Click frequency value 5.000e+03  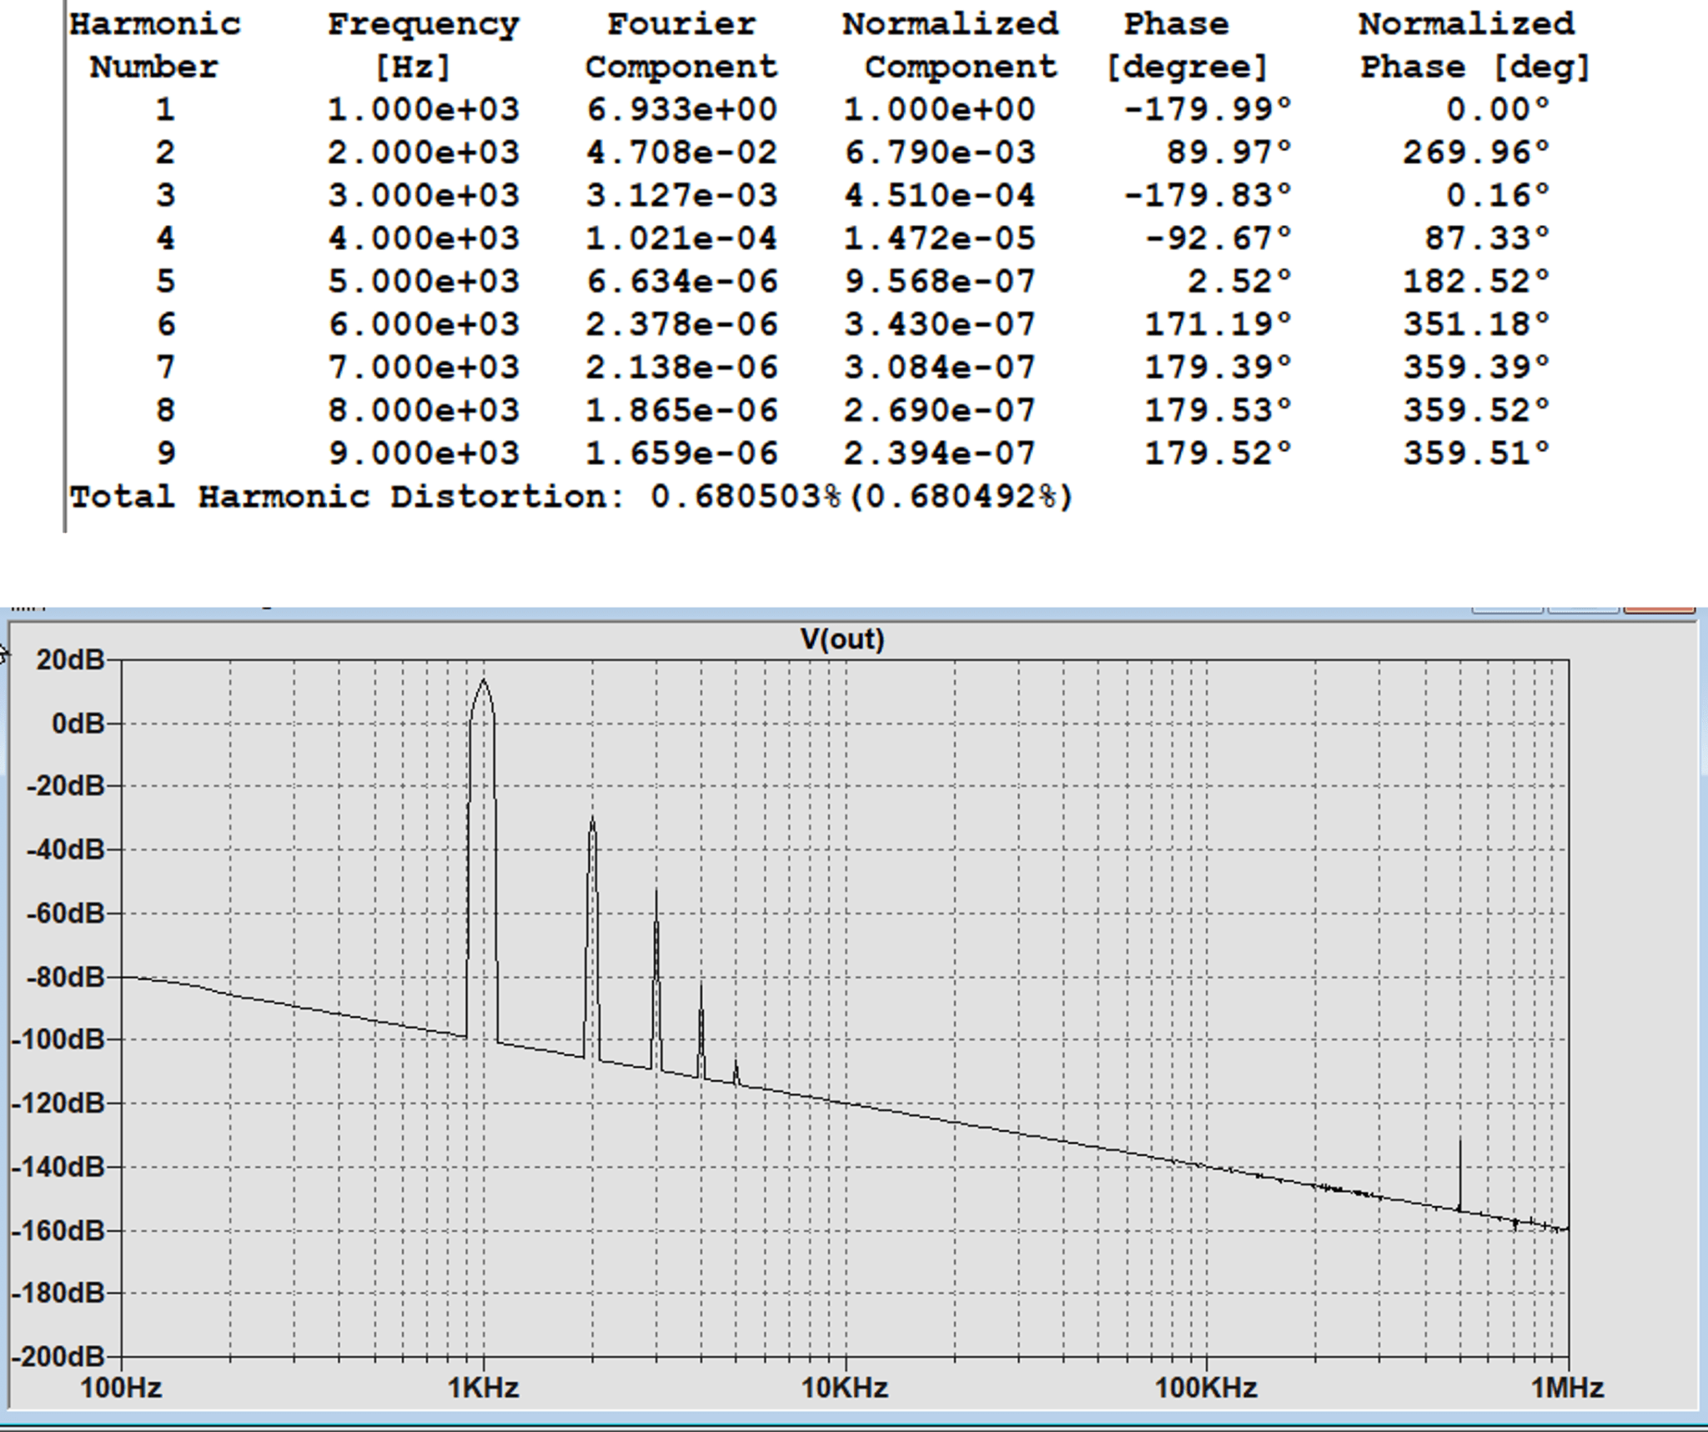pos(424,281)
